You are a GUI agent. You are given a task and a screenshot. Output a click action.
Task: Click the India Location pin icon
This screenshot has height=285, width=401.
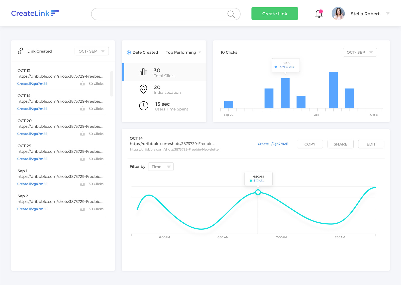pyautogui.click(x=143, y=89)
